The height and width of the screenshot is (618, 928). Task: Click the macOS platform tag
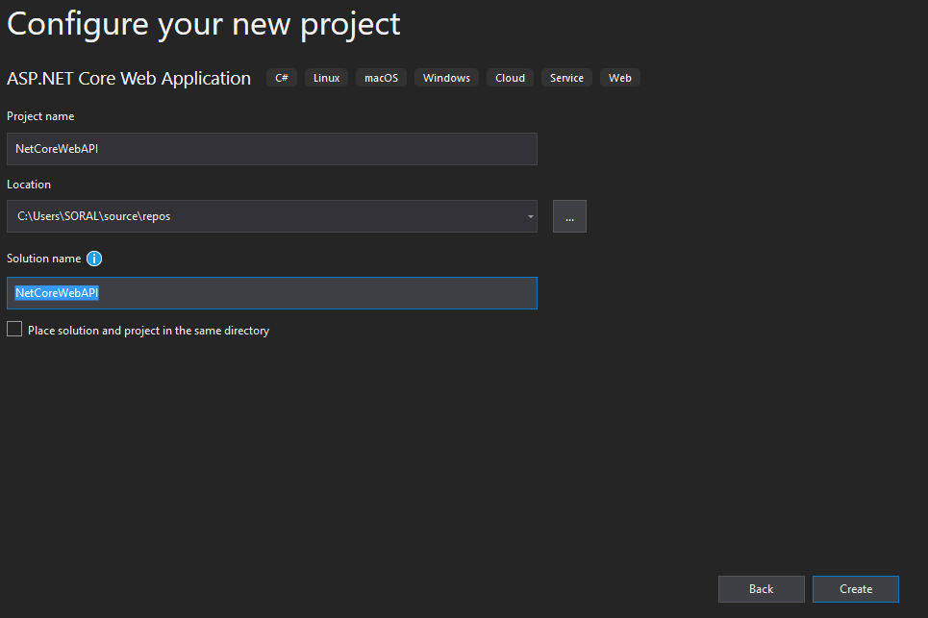[x=381, y=78]
